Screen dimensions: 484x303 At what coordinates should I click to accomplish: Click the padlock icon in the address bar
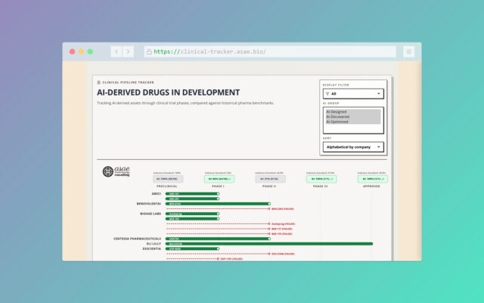tap(149, 52)
